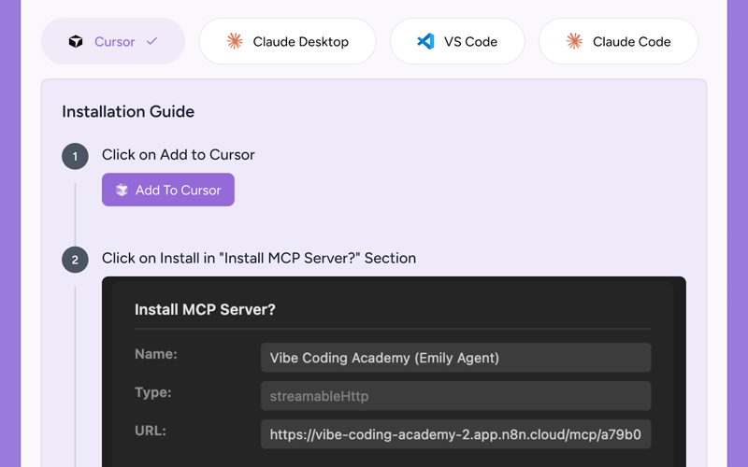The height and width of the screenshot is (467, 748).
Task: Click the Name field with Vibe Coding Academy
Action: click(455, 358)
